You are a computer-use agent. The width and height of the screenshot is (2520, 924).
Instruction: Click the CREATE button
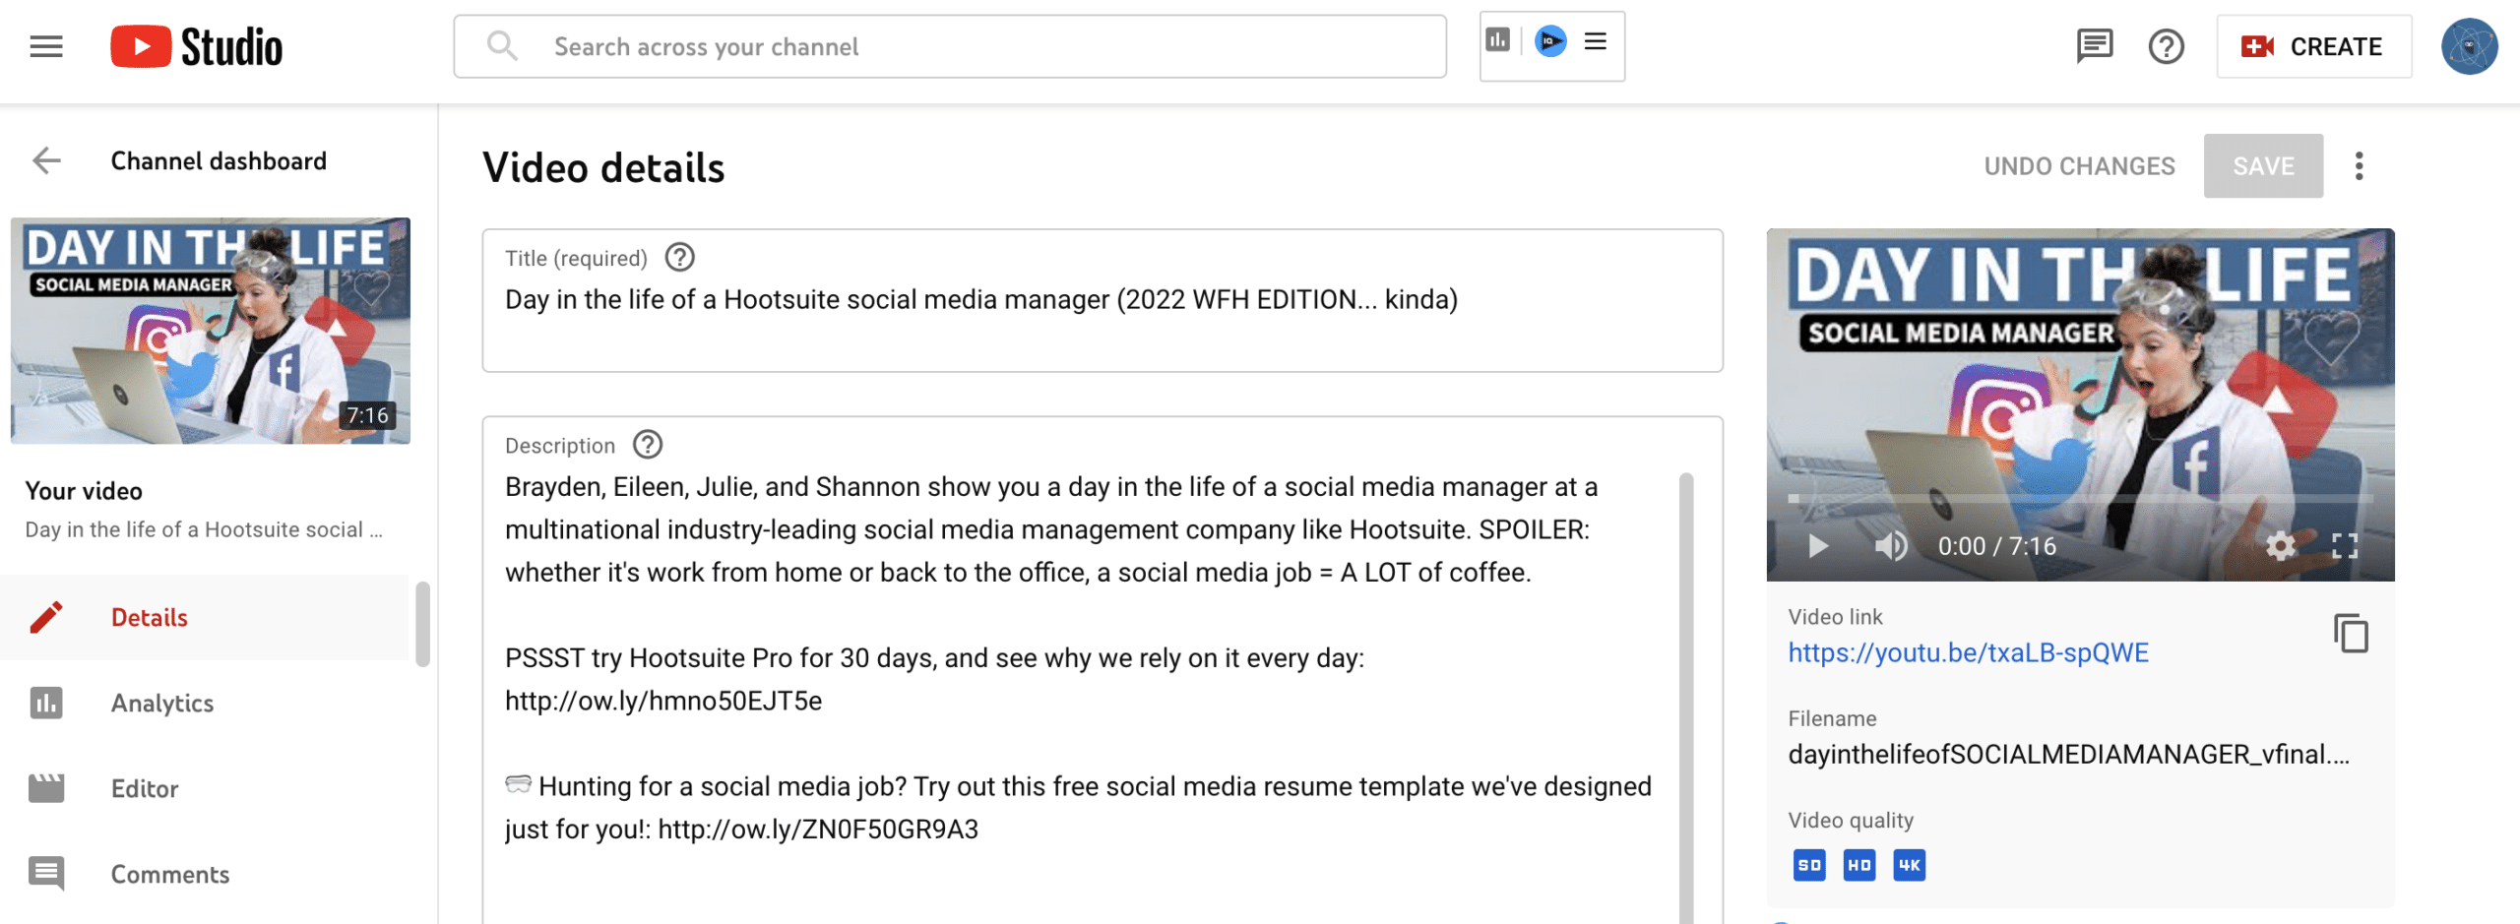point(2313,46)
